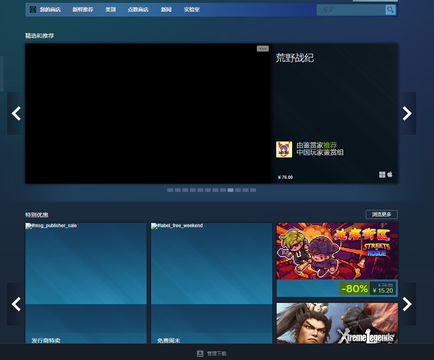Click the Windows platform icon
Image resolution: width=434 pixels, height=360 pixels.
pyautogui.click(x=382, y=174)
